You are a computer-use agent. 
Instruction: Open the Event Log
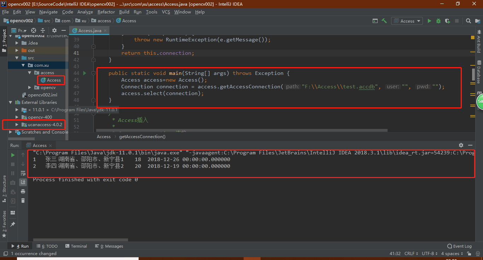[459, 246]
